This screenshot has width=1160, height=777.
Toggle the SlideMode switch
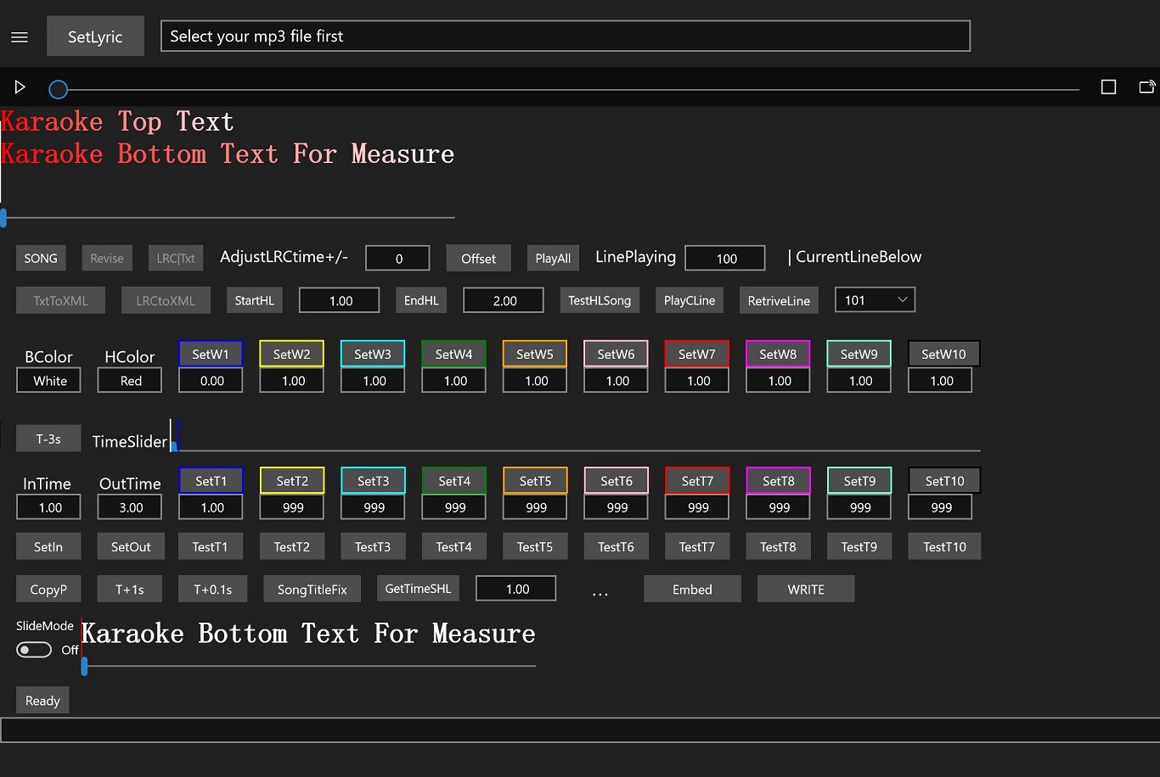click(34, 650)
